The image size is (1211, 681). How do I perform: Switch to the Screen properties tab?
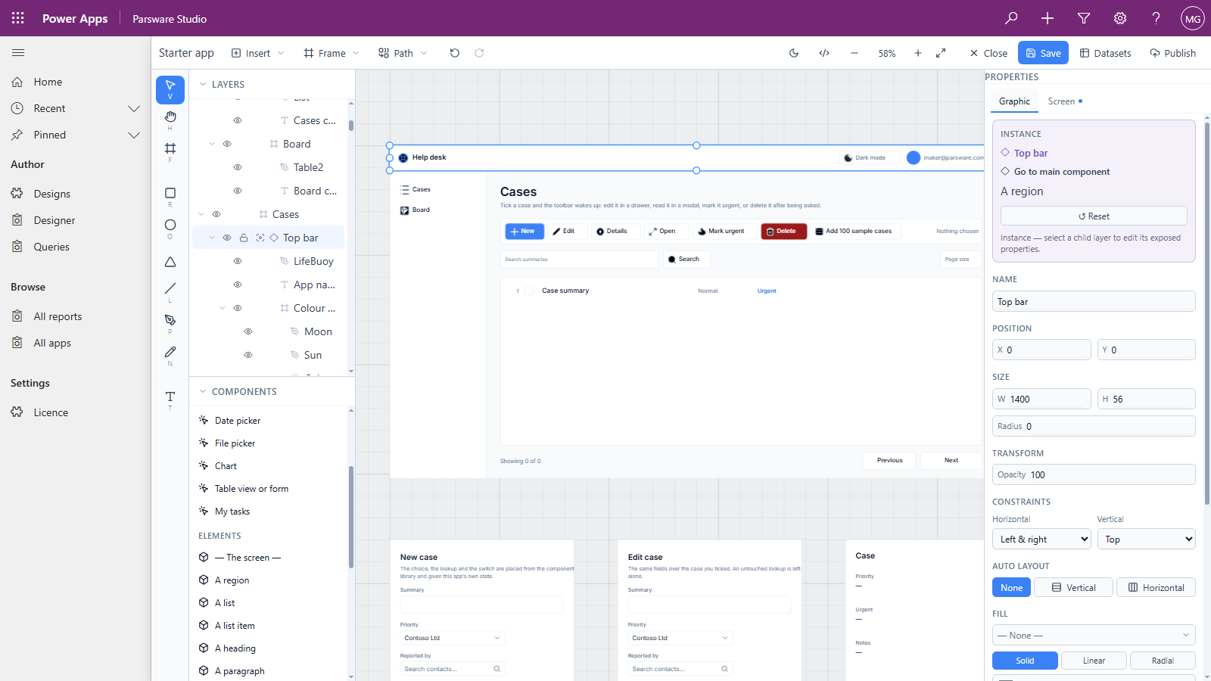pyautogui.click(x=1065, y=101)
